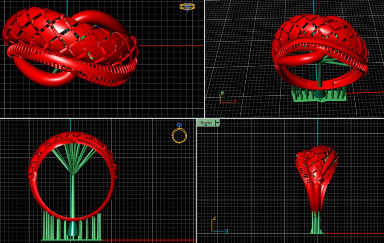384x243 pixels.
Task: Click the Right viewport label
Action: [x=206, y=123]
